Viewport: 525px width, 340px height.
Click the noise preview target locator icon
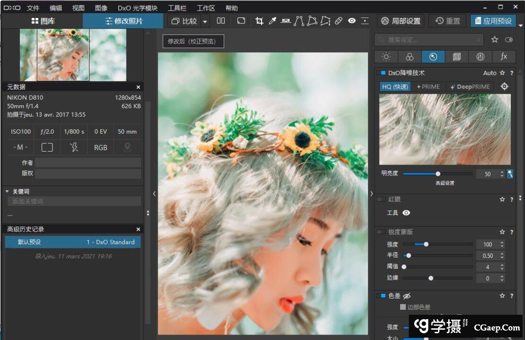(505, 86)
